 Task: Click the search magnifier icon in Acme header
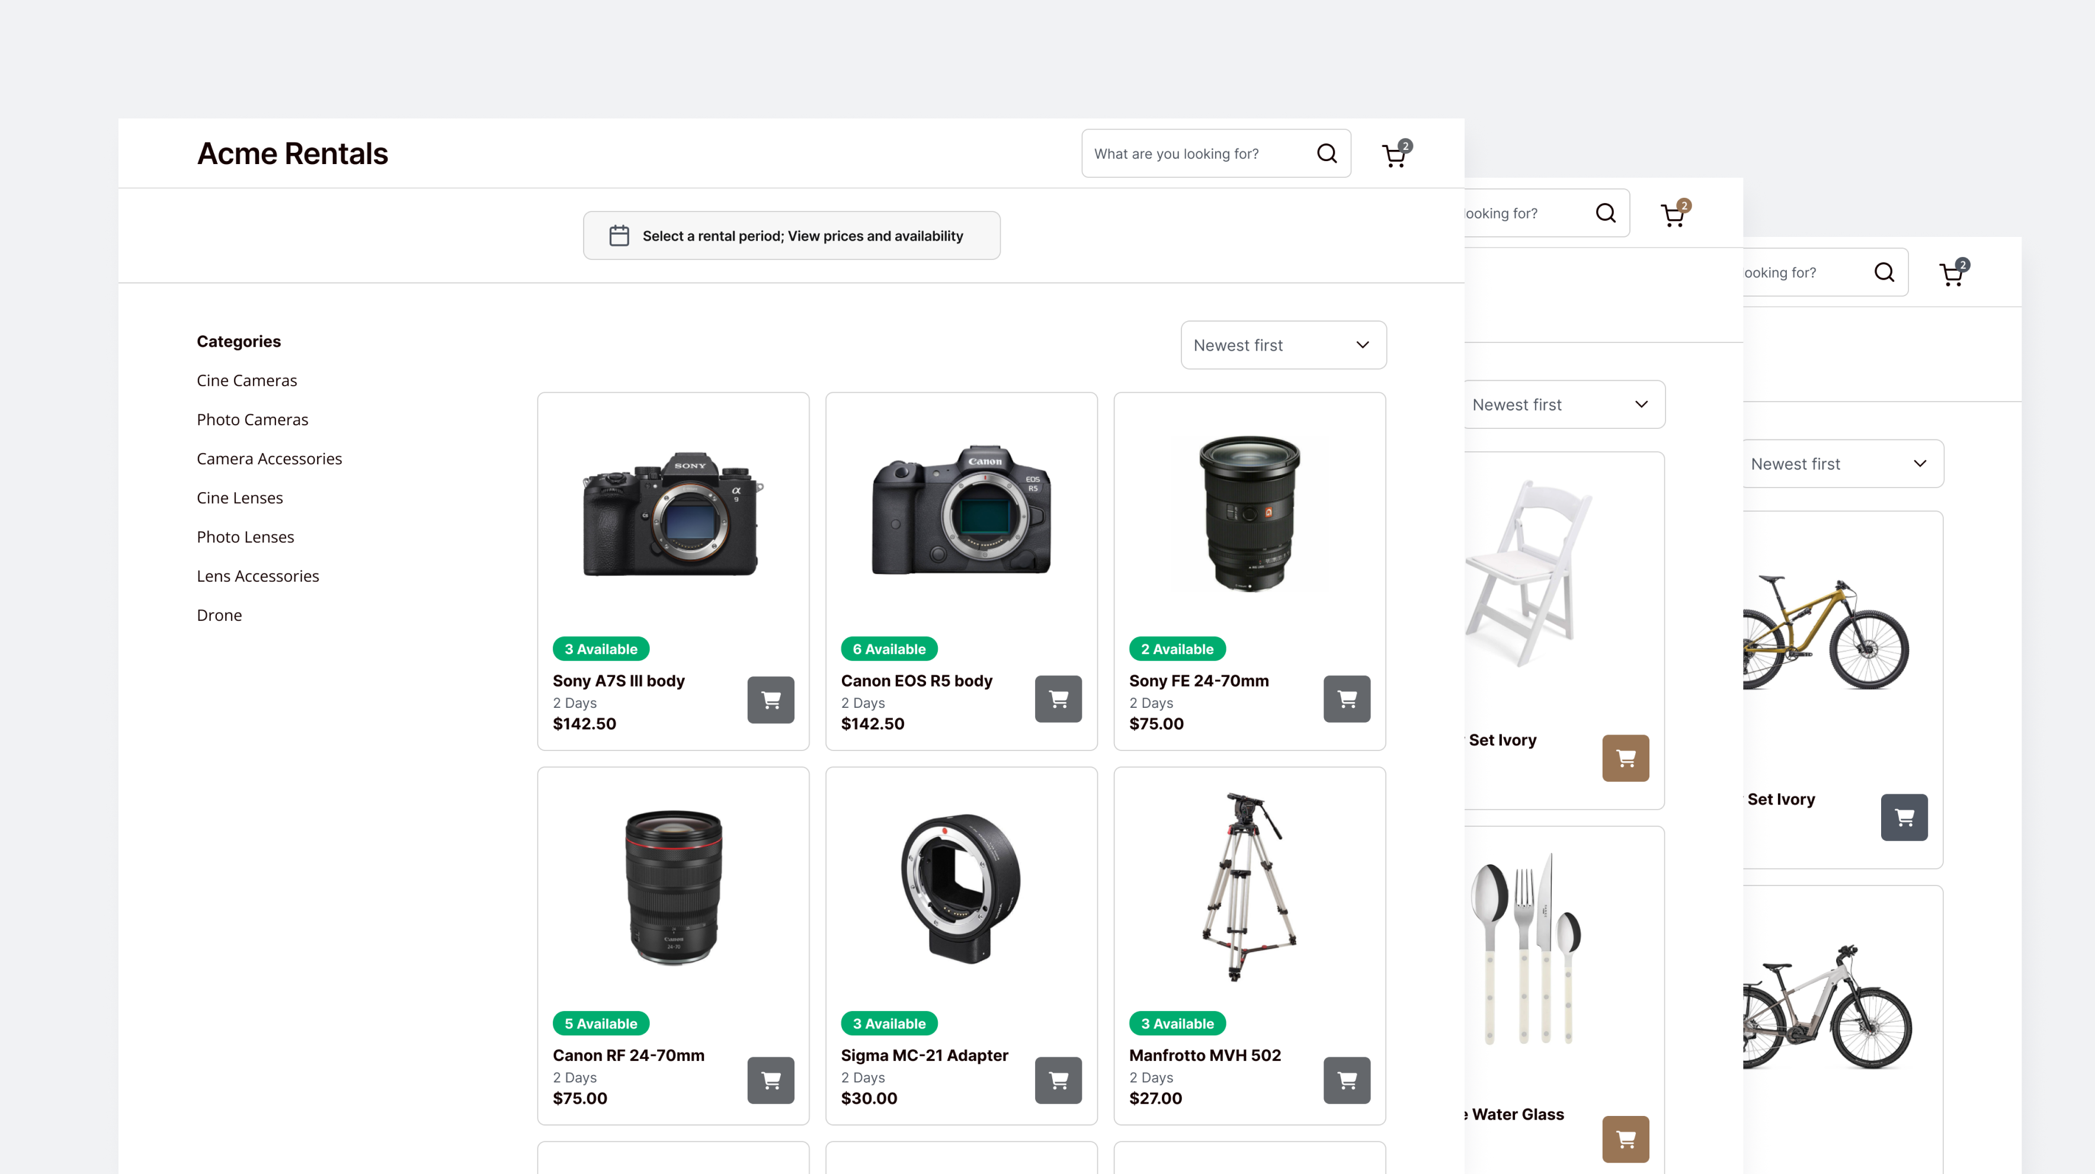[x=1327, y=153]
